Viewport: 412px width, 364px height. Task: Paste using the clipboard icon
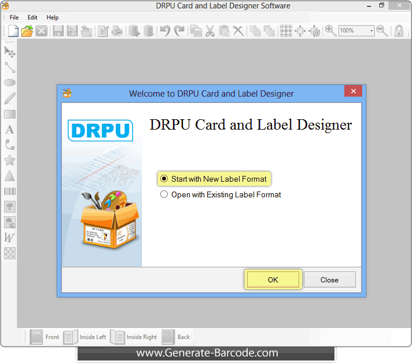224,31
